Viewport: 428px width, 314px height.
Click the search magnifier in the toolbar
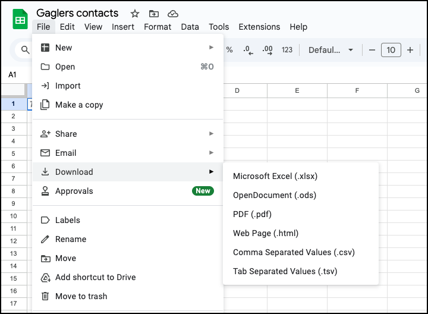25,50
